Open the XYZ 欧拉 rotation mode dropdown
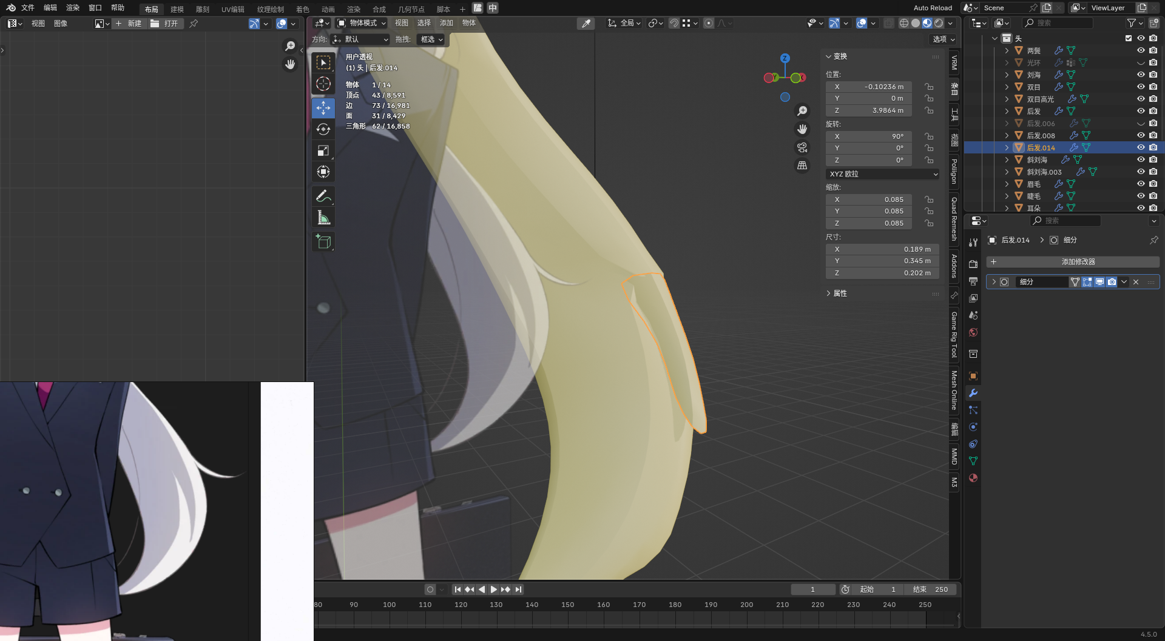This screenshot has height=641, width=1165. (882, 174)
